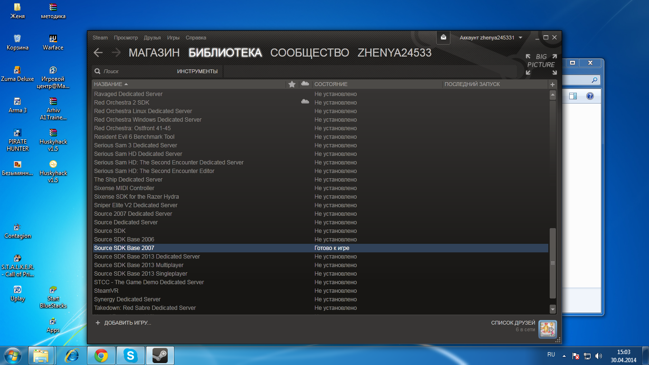Select the Женя folder on desktop

coord(18,10)
